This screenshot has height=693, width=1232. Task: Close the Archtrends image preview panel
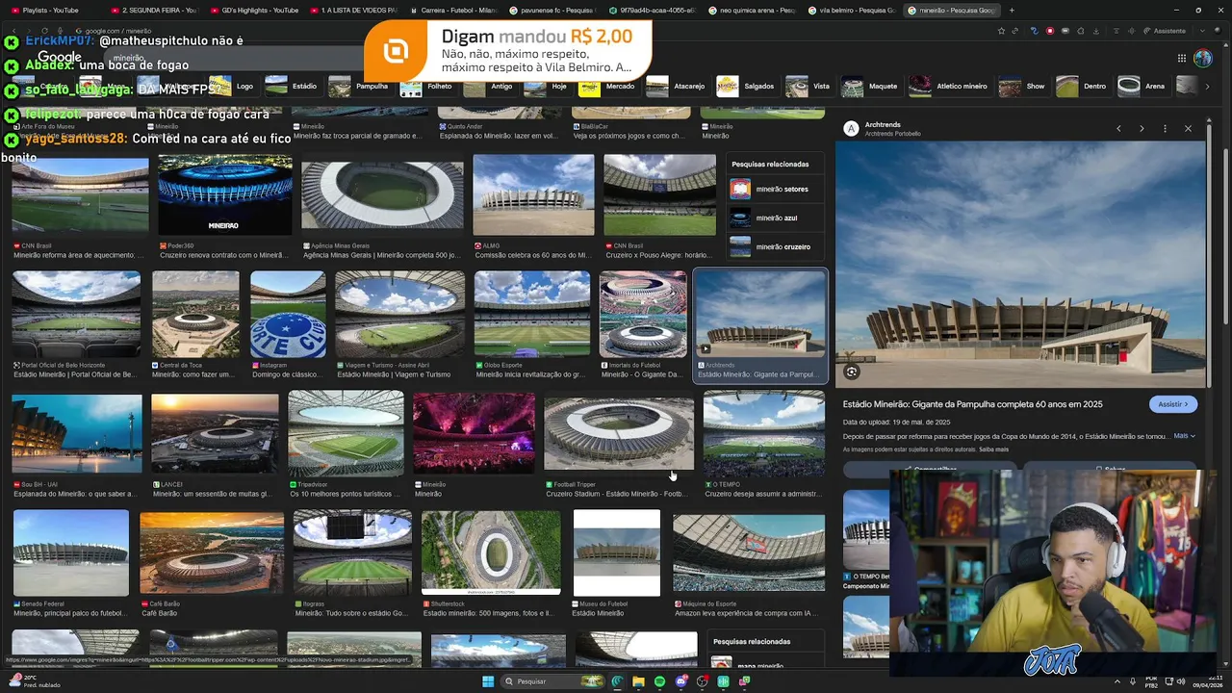click(x=1188, y=128)
